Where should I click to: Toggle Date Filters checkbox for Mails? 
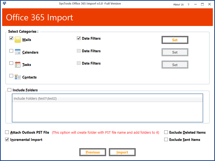tap(79, 38)
